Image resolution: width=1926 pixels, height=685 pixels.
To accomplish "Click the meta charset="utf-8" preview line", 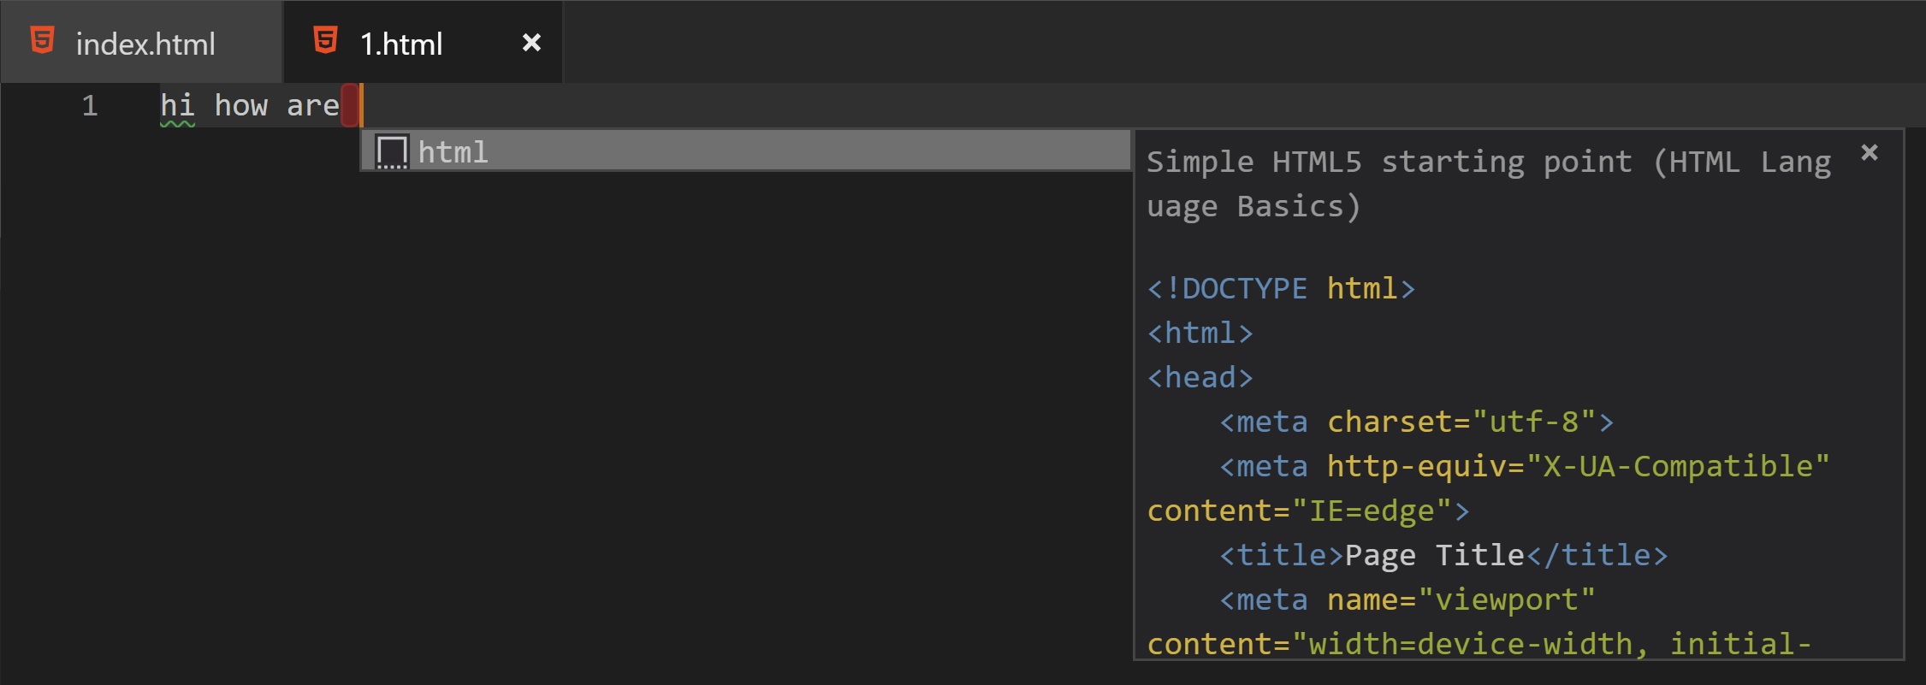I will click(1416, 422).
